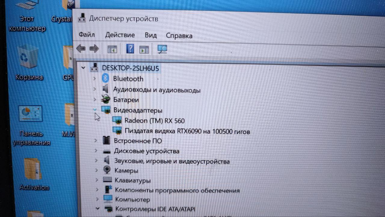Image resolution: width=385 pixels, height=217 pixels.
Task: Click the show/hide console tree toolbar icon
Action: point(112,49)
